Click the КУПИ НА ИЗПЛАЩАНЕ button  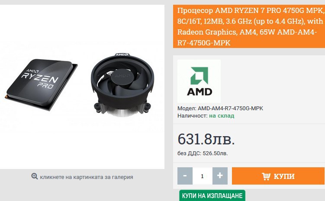pos(212,196)
